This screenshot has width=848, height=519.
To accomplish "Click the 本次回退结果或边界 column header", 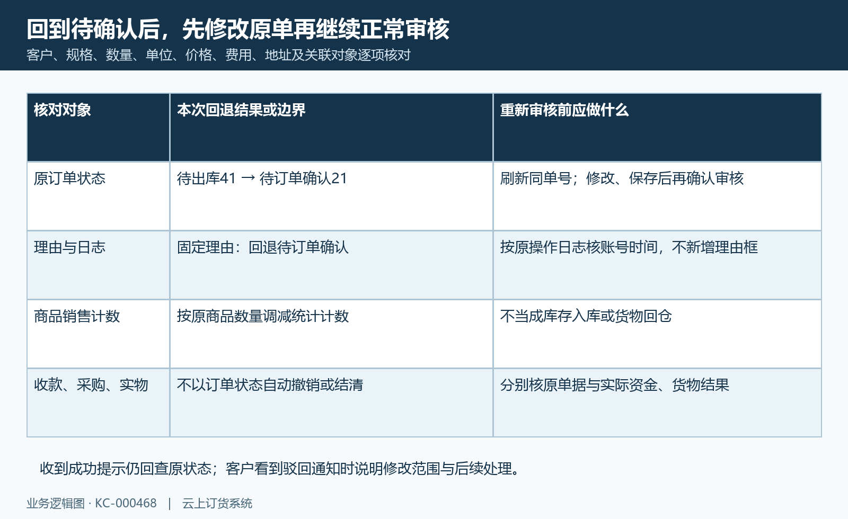I will (331, 128).
